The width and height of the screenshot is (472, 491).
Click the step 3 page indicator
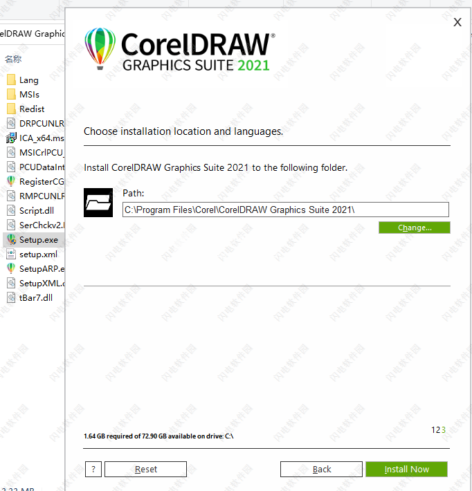pyautogui.click(x=444, y=430)
